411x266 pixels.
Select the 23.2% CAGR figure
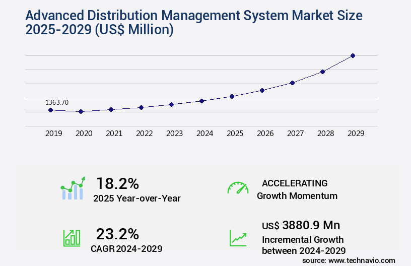click(117, 234)
